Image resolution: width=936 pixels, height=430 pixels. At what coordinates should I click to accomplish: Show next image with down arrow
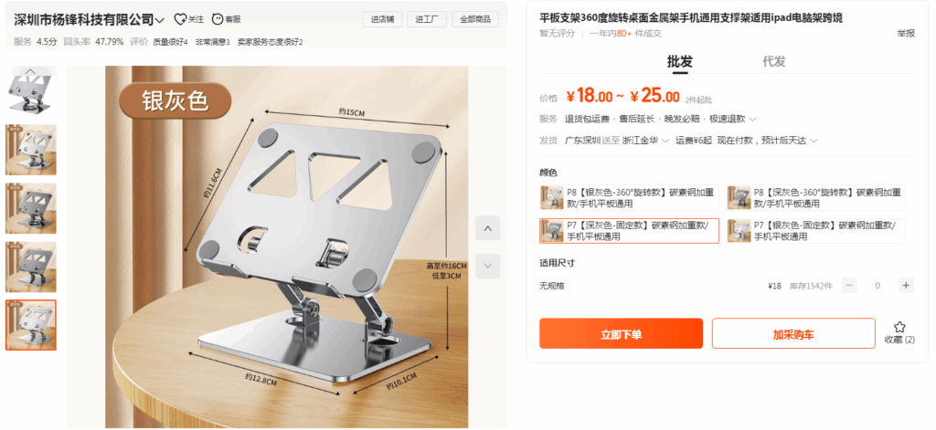(488, 266)
